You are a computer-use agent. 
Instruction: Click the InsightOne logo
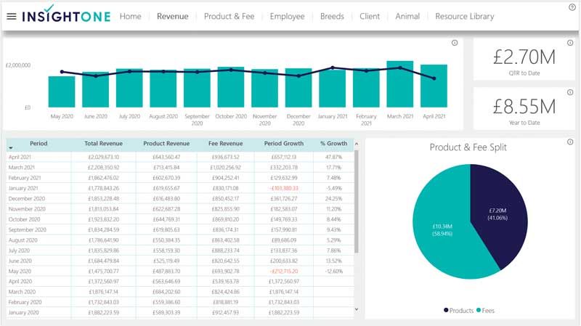(66, 14)
